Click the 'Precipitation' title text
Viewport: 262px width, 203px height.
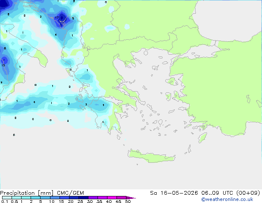(17, 193)
